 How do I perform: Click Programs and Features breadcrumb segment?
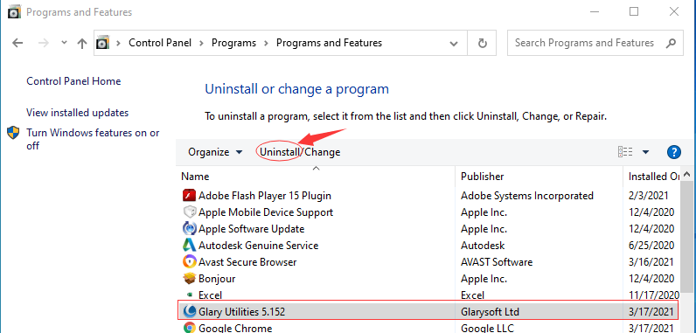[329, 43]
